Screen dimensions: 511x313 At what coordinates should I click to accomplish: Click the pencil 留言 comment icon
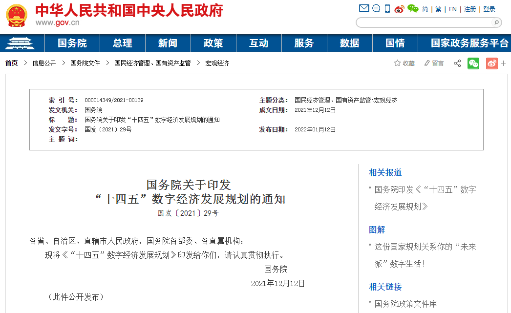(x=434, y=63)
